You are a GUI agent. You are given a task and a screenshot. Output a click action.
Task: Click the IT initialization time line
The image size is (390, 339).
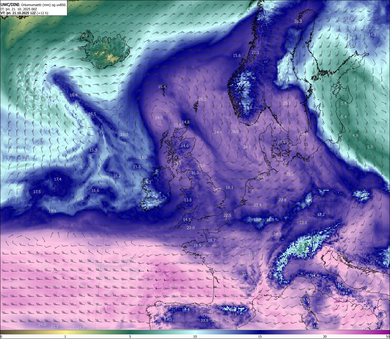19,9
